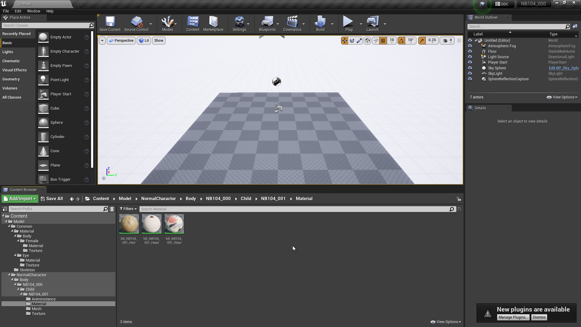The image size is (581, 327).
Task: Hide the Light Source actor
Action: pyautogui.click(x=470, y=57)
